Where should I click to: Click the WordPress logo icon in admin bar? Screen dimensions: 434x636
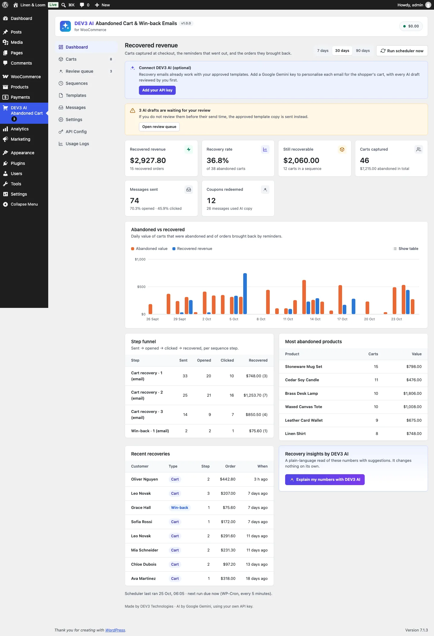[5, 5]
